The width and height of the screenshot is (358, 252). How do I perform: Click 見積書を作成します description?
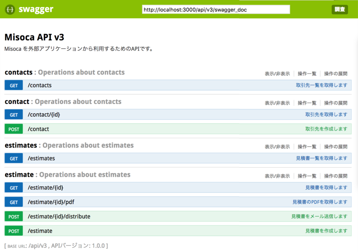(326, 231)
